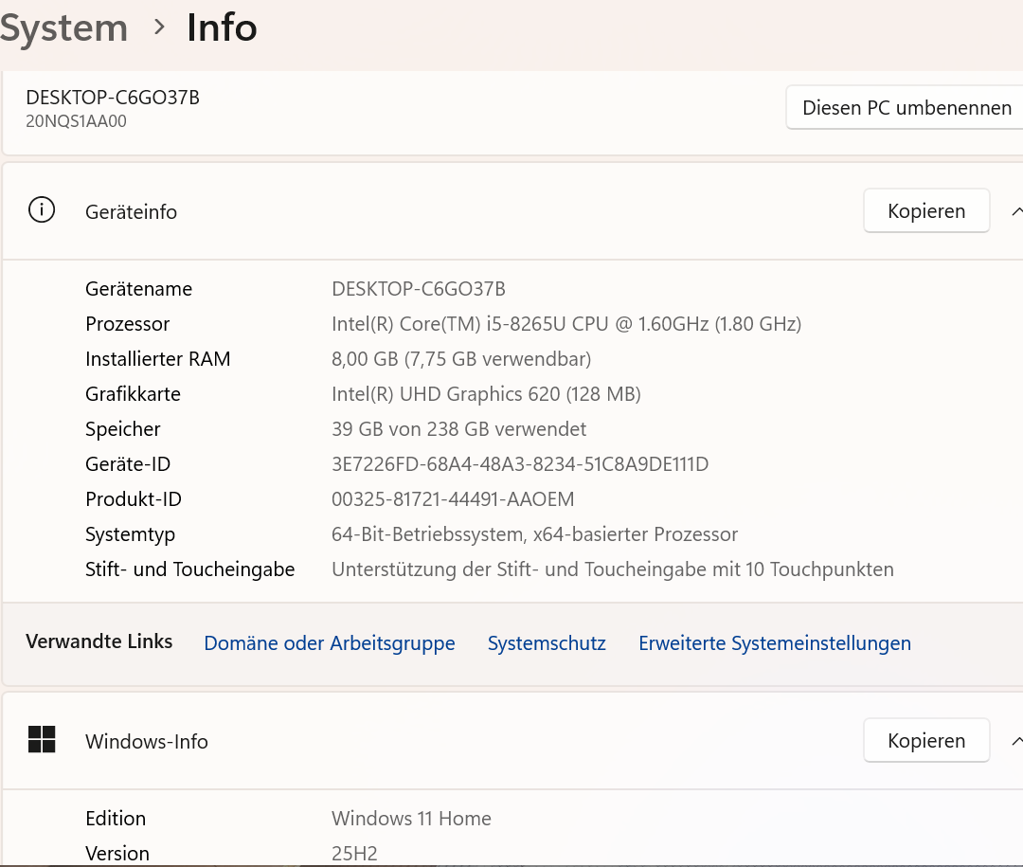Click the Geräteinfo section title
The width and height of the screenshot is (1023, 867).
click(131, 212)
